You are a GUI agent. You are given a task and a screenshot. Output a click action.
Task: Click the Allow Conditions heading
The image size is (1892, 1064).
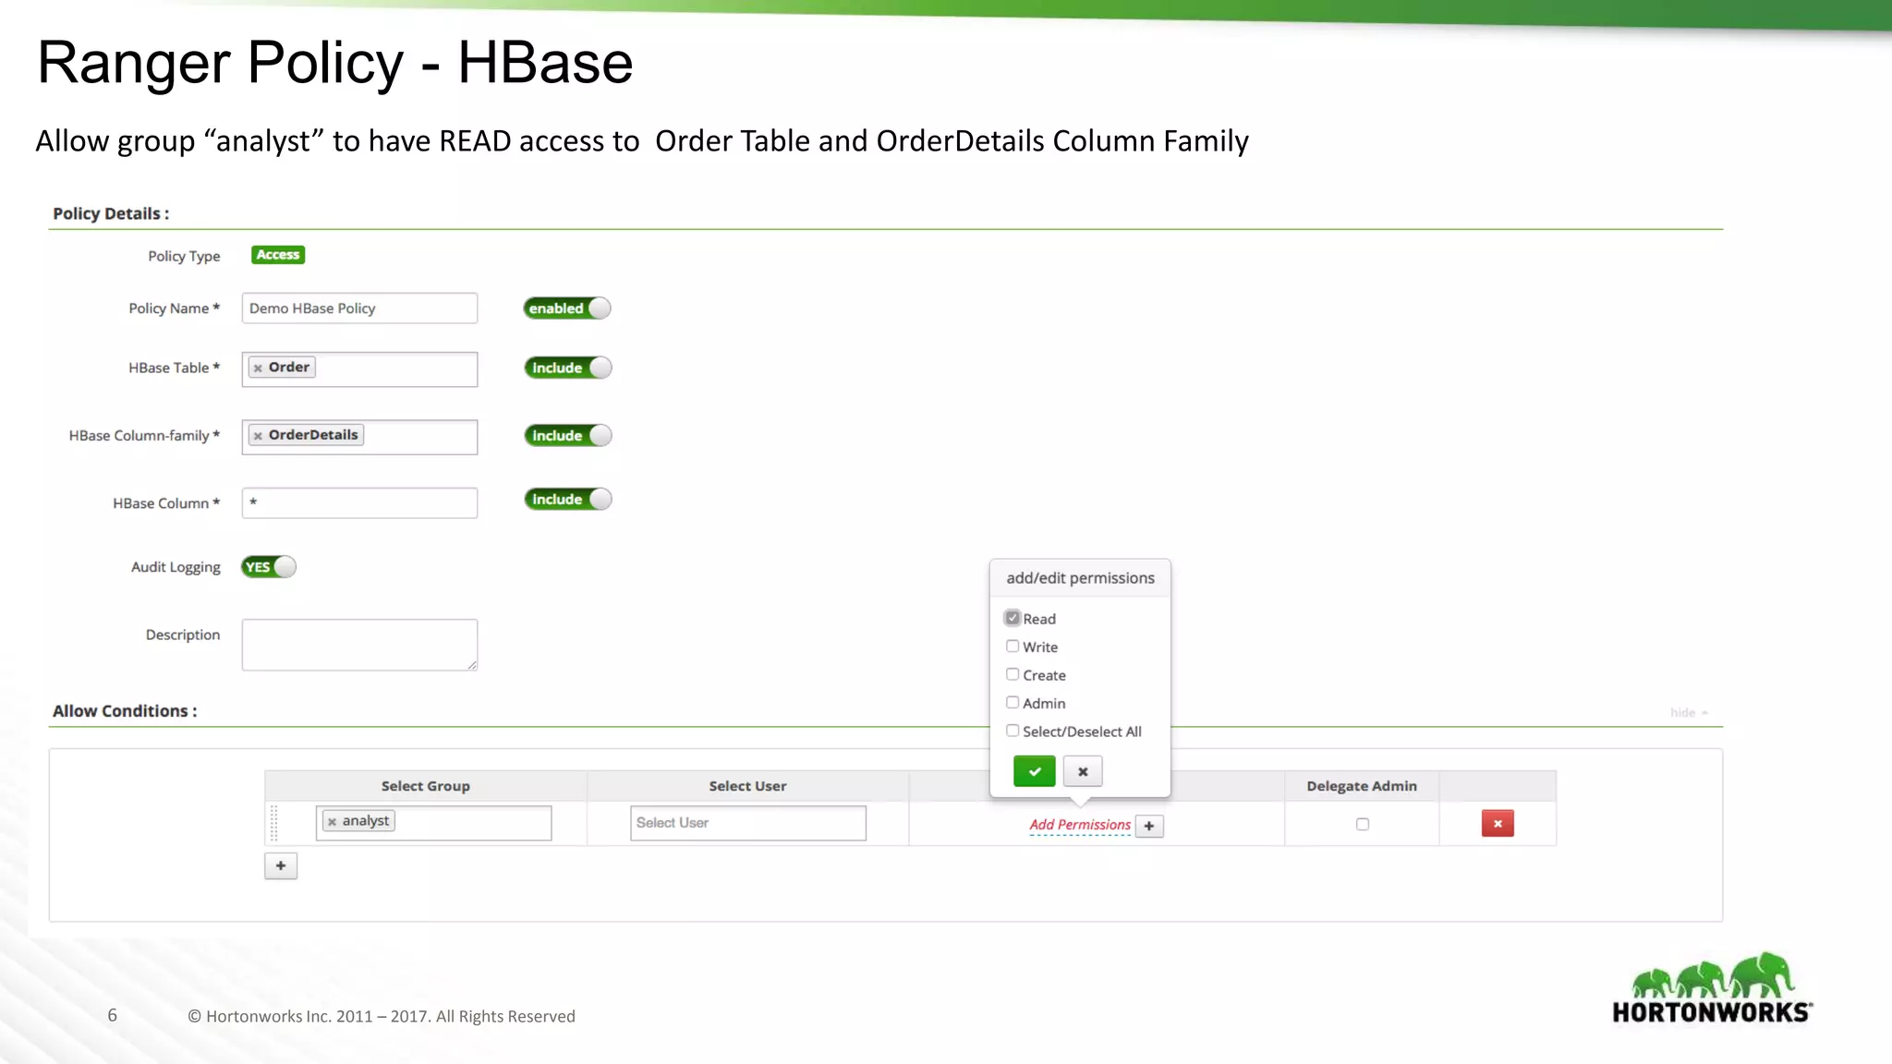click(125, 711)
